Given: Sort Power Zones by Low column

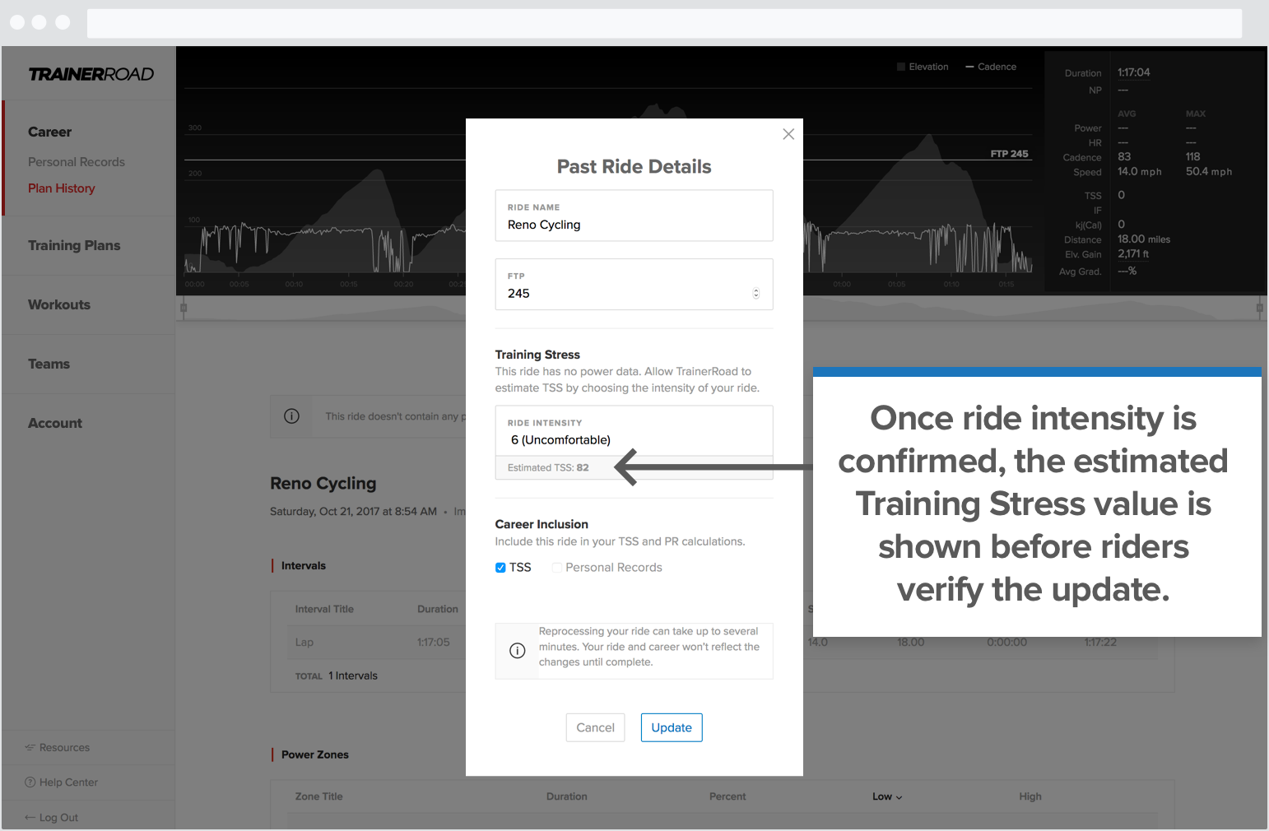Looking at the screenshot, I should coord(887,796).
